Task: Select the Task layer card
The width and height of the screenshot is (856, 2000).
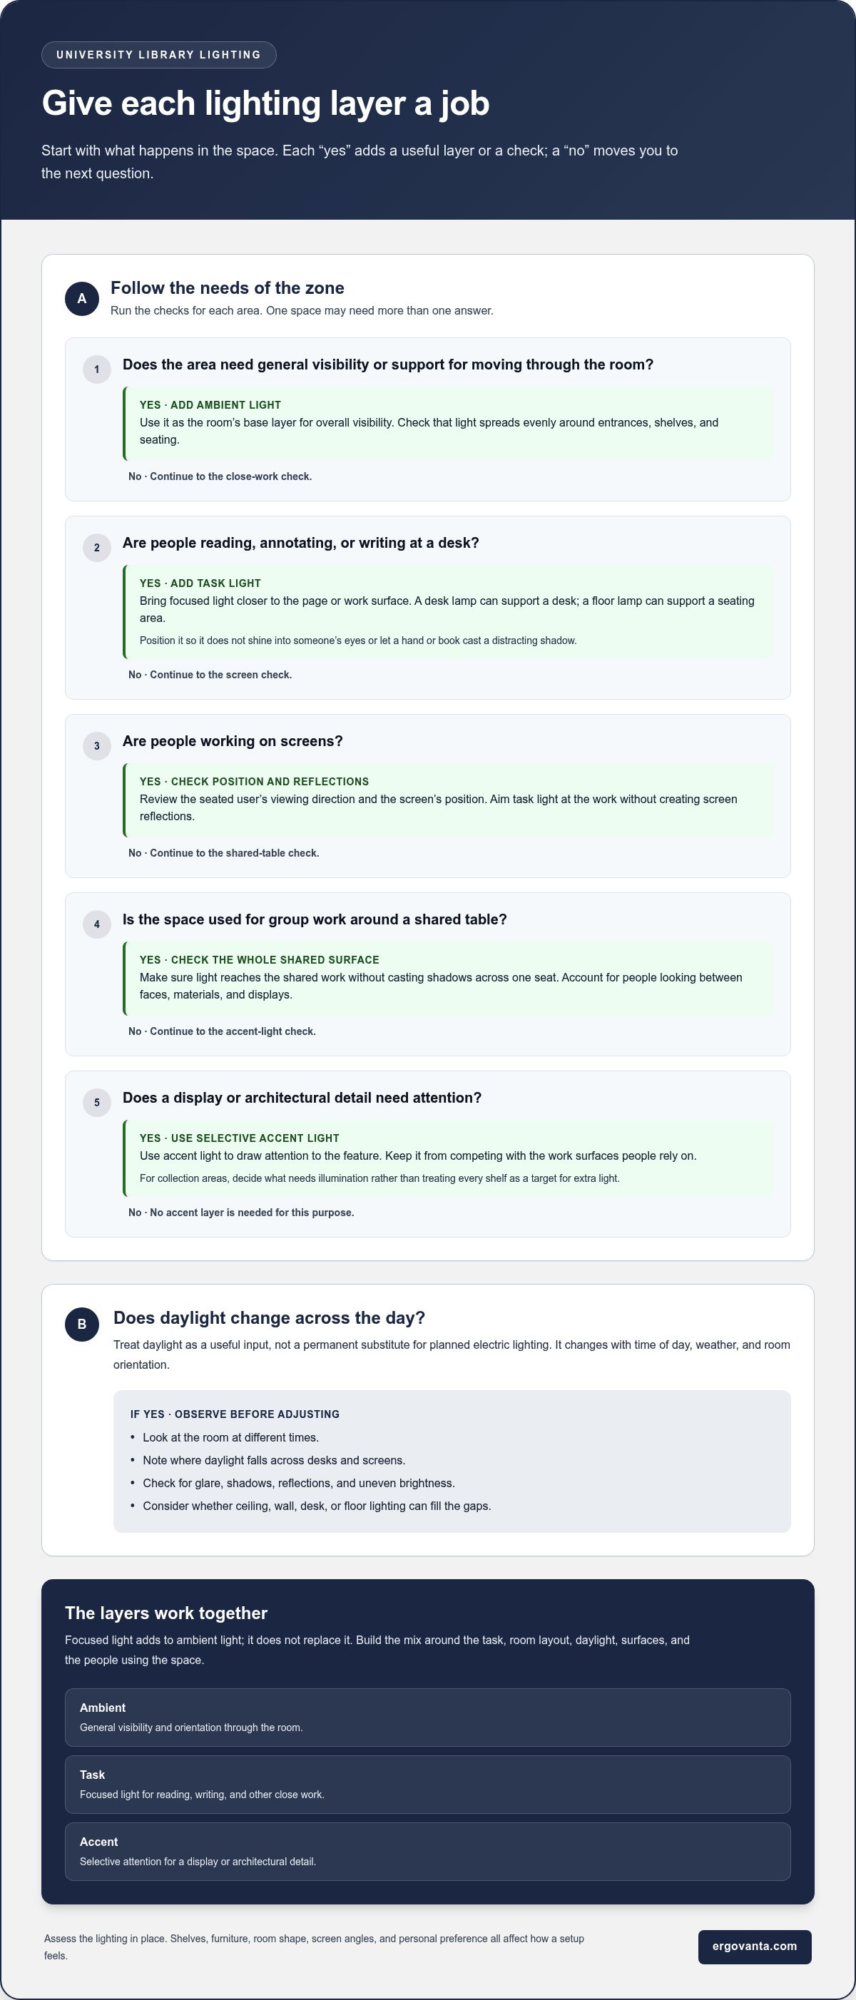Action: pyautogui.click(x=427, y=1784)
